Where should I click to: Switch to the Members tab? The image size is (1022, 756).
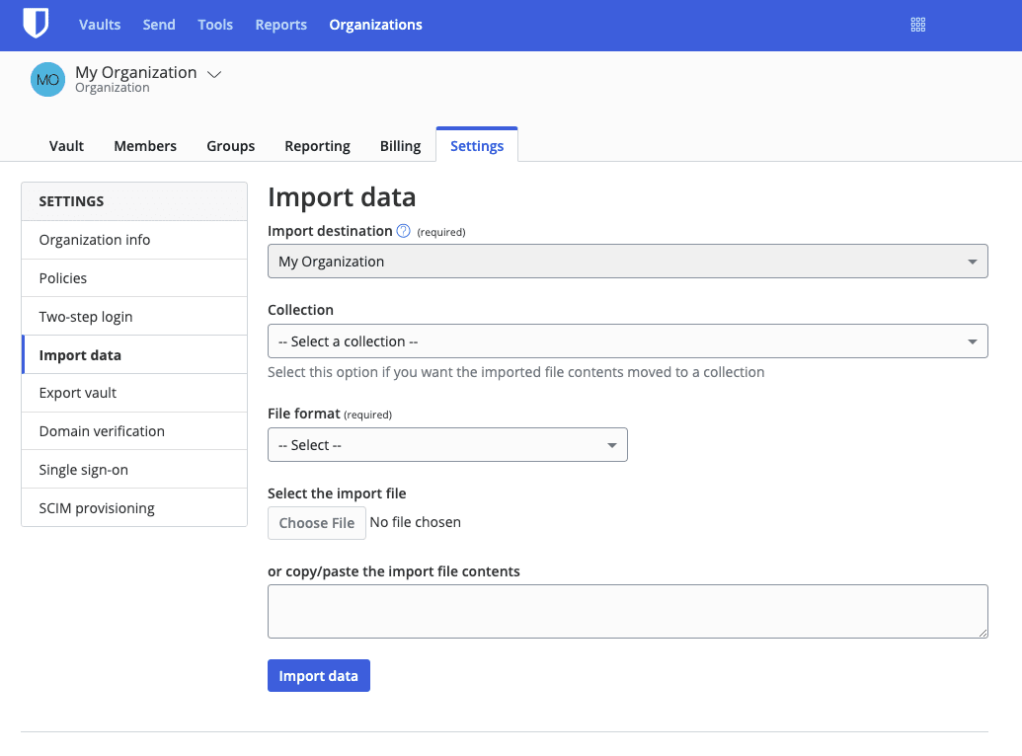tap(144, 145)
